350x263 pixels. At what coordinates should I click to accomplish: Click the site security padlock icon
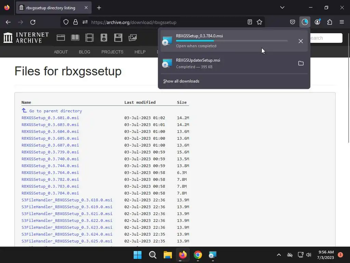point(76,22)
